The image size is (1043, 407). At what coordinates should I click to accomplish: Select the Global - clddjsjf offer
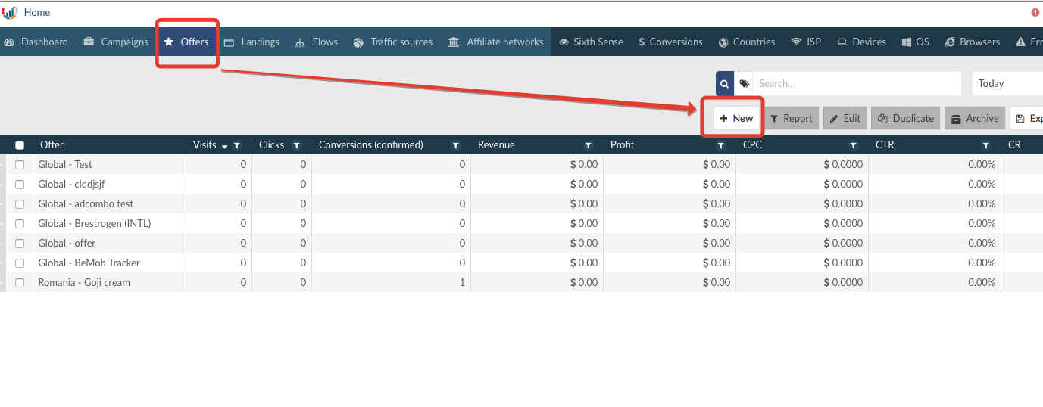pyautogui.click(x=71, y=185)
